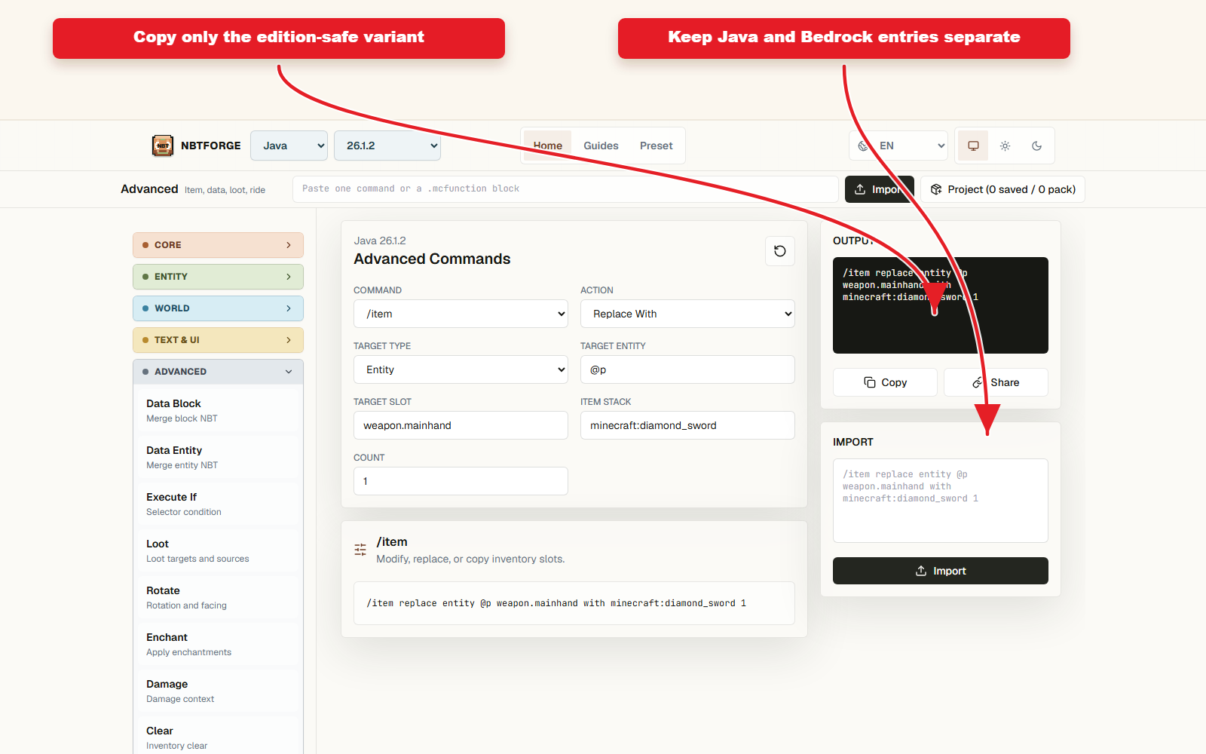The image size is (1206, 754).
Task: Open the Preset tab
Action: (x=656, y=146)
